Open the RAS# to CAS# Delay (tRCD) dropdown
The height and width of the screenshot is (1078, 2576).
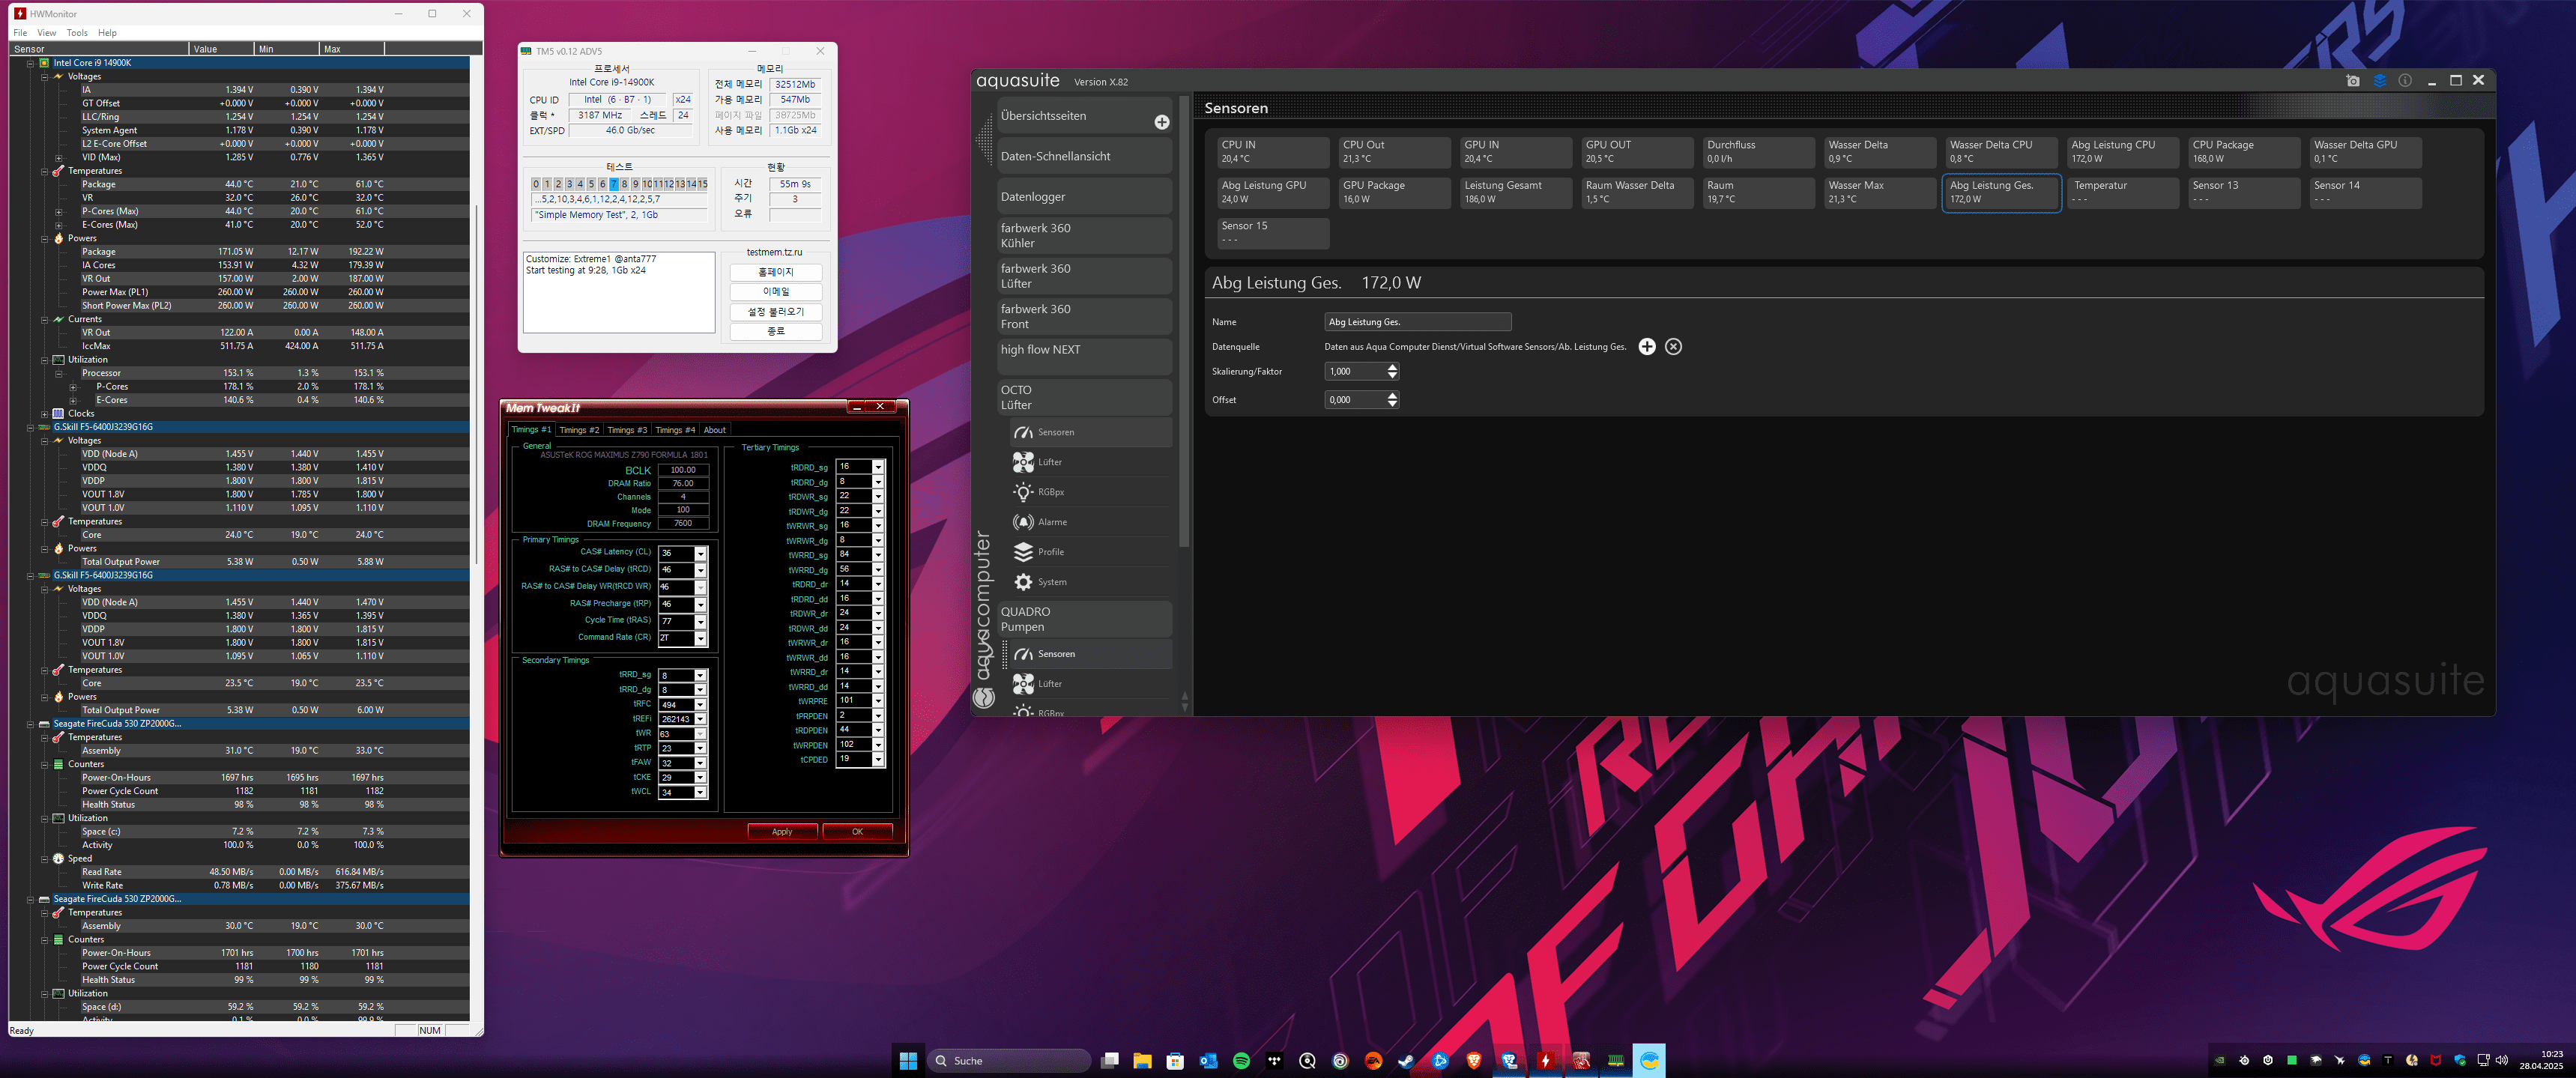click(701, 570)
